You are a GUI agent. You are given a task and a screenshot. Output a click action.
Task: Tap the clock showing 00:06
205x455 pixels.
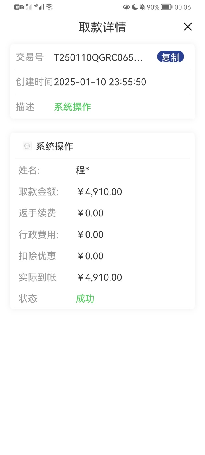click(183, 7)
